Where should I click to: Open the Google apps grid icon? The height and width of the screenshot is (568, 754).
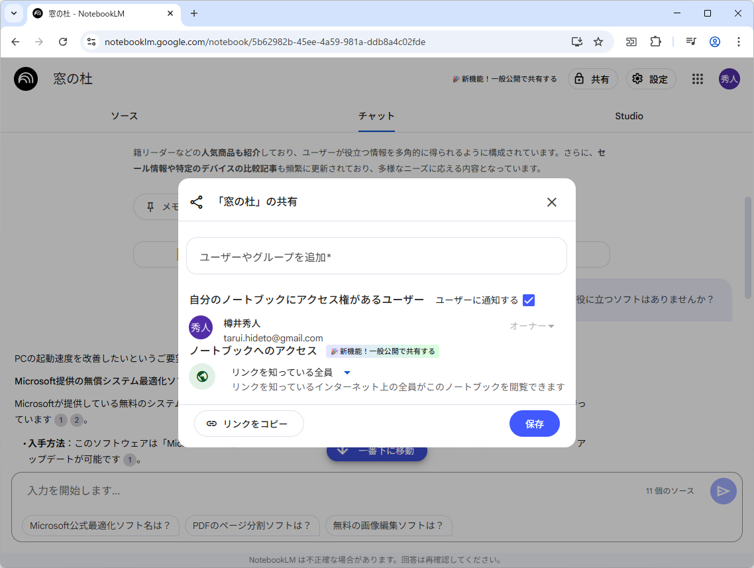[x=697, y=79]
